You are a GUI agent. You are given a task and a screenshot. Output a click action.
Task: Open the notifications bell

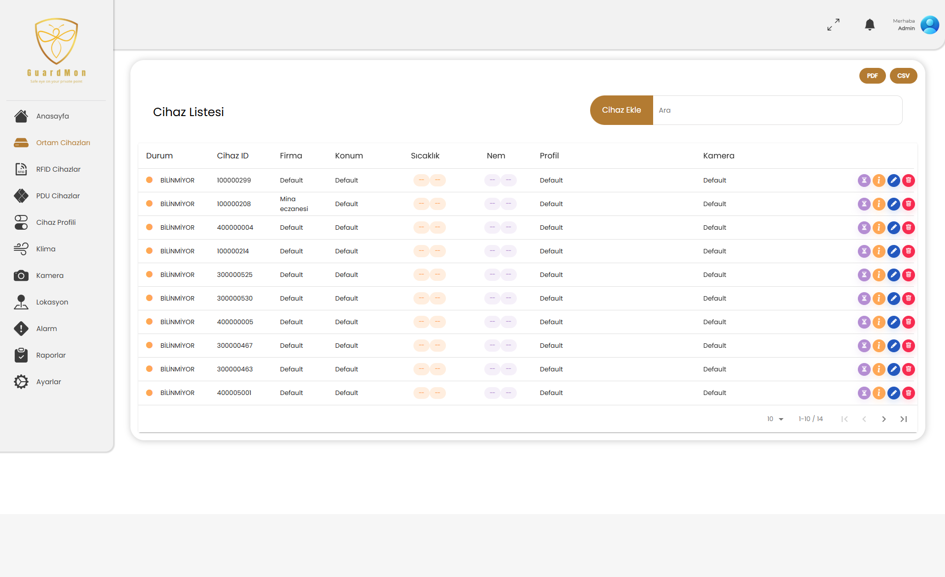coord(870,25)
